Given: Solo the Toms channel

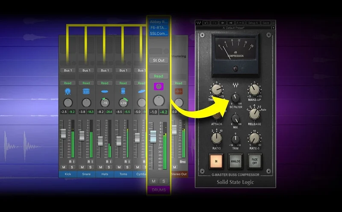Looking at the screenshot, I should click(x=127, y=167).
